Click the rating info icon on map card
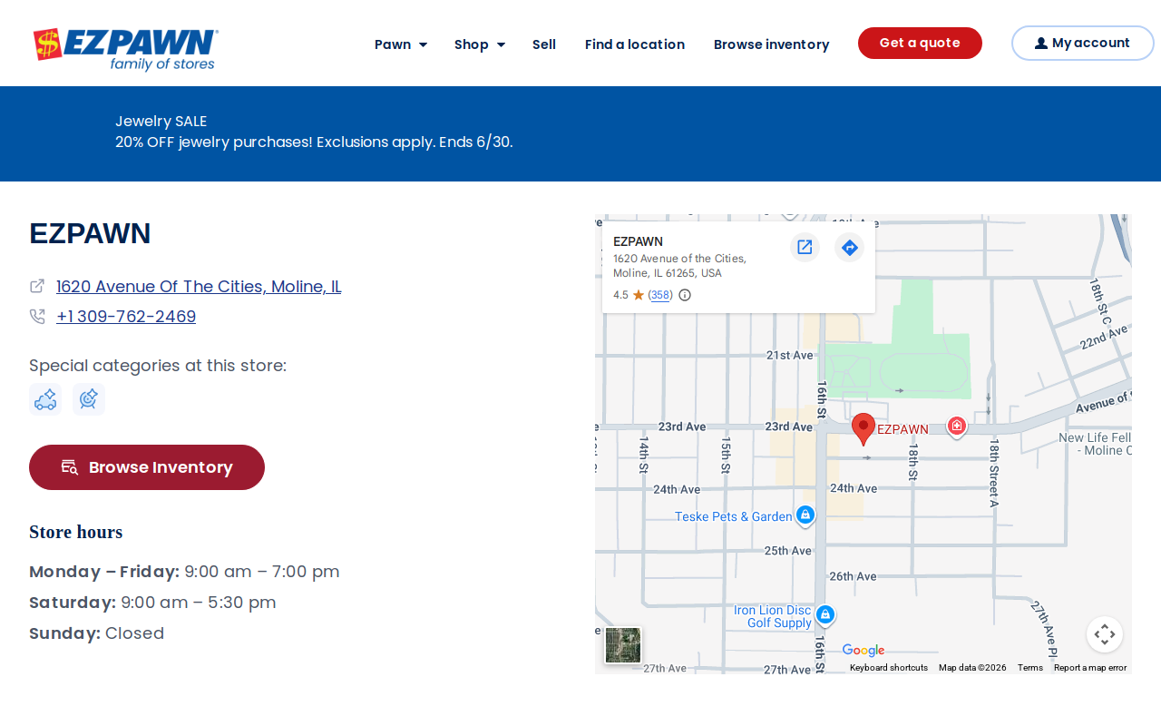Viewport: 1161px width, 726px height. [x=685, y=295]
